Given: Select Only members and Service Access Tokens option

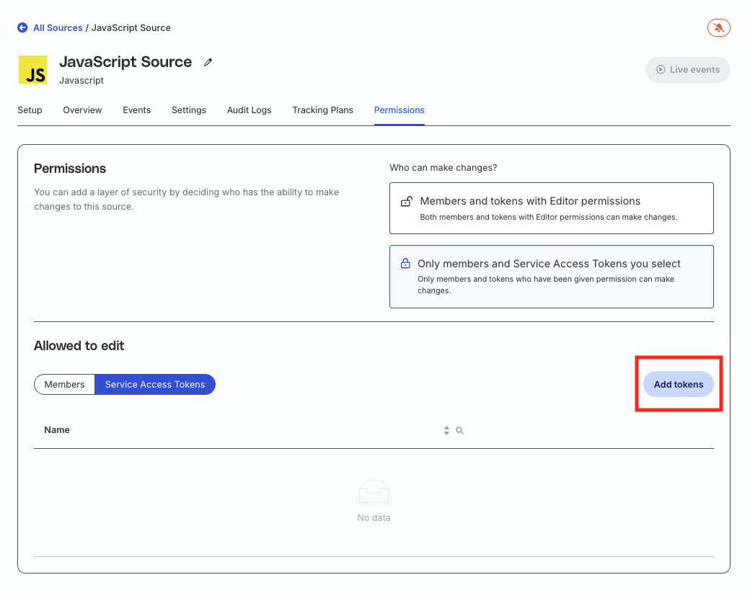Looking at the screenshot, I should [x=552, y=277].
